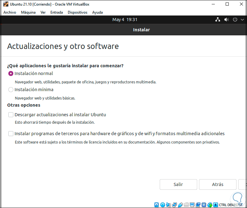The height and width of the screenshot is (208, 247).
Task: Open the Dispositivos menu
Action: tap(77, 12)
